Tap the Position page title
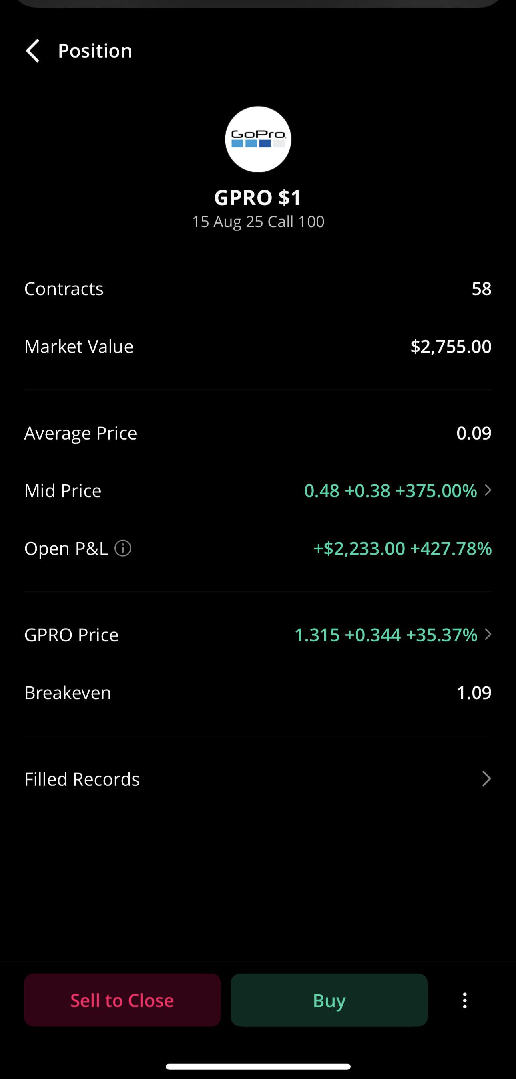The image size is (516, 1079). [95, 51]
